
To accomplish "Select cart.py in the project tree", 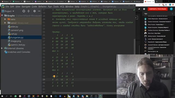I will pyautogui.click(x=14, y=34).
